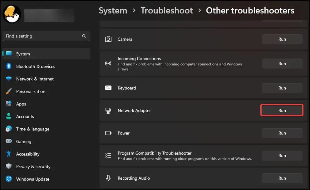This screenshot has height=190, width=310.
Task: Click the Recording Audio label
Action: 134,178
